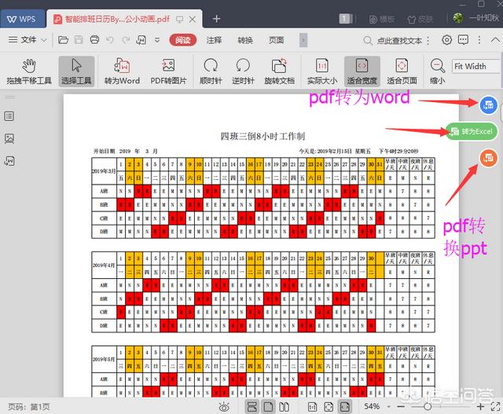Image resolution: width=503 pixels, height=414 pixels.
Task: Select the 选择工具 cursor tool
Action: [76, 71]
